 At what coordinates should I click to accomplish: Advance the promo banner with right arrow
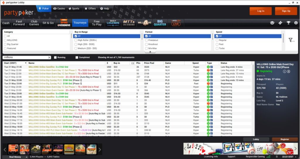[295, 148]
